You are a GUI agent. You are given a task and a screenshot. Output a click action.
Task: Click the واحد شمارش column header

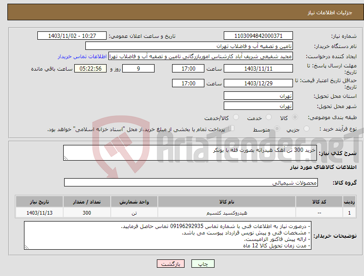click(x=134, y=202)
